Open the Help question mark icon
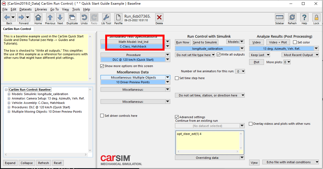Viewport: 323px width, 169px height. click(x=304, y=17)
